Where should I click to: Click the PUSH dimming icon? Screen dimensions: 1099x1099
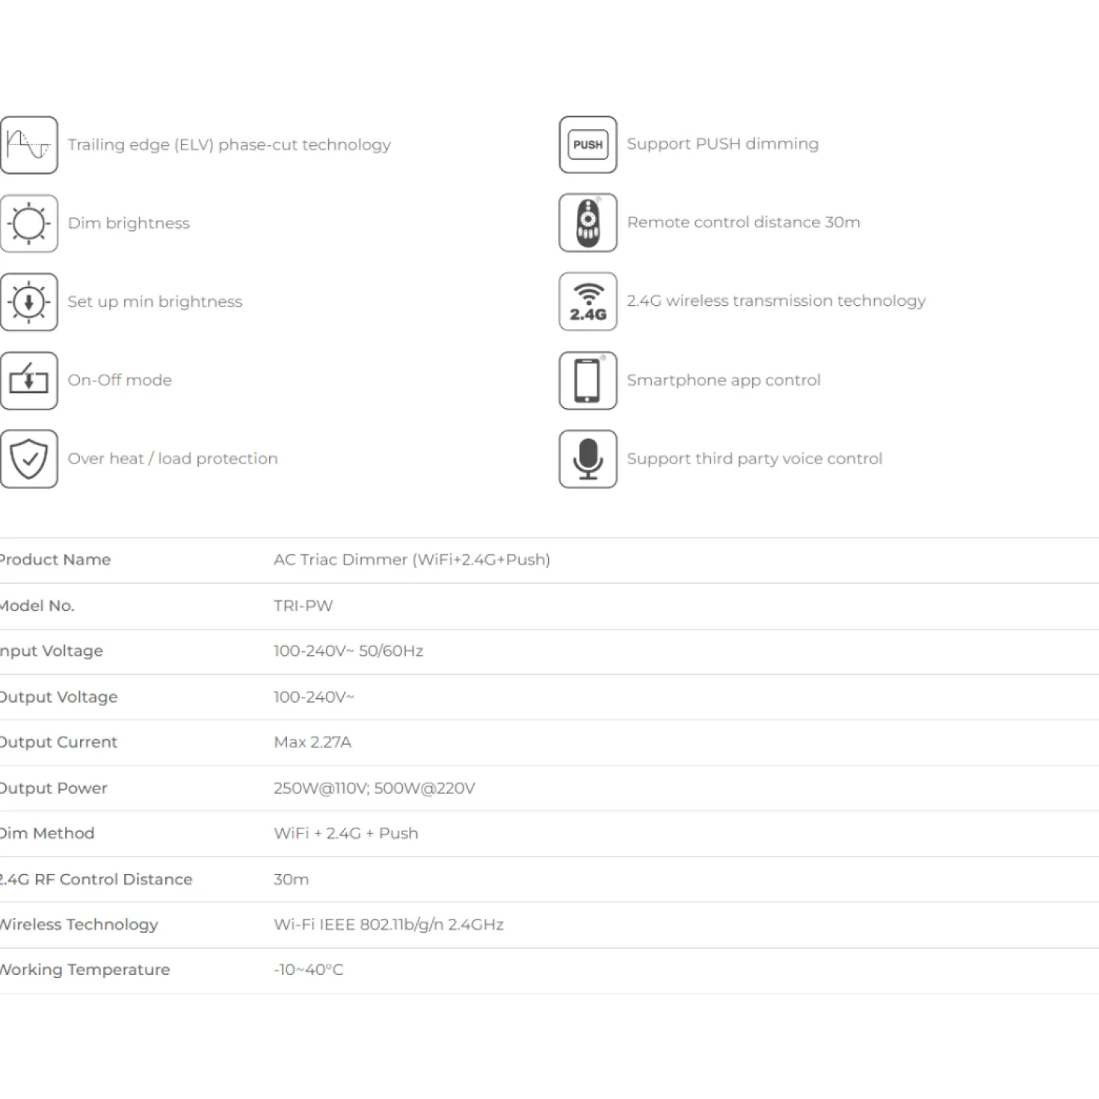pos(588,144)
